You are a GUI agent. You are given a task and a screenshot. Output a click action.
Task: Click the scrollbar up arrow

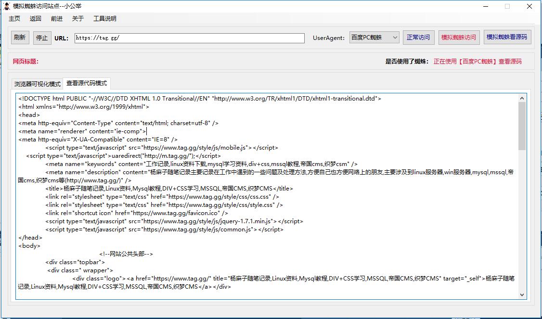coord(522,98)
